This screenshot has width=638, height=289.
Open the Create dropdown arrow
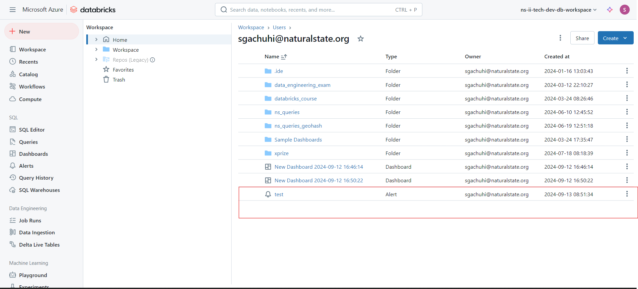pos(625,38)
